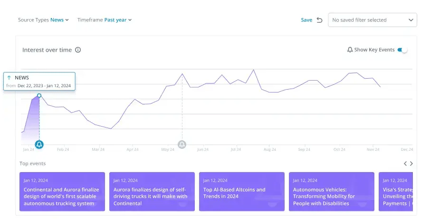Open the partially visible Visa's Strategy card
Viewport: 430px width, 219px height.
(395, 192)
